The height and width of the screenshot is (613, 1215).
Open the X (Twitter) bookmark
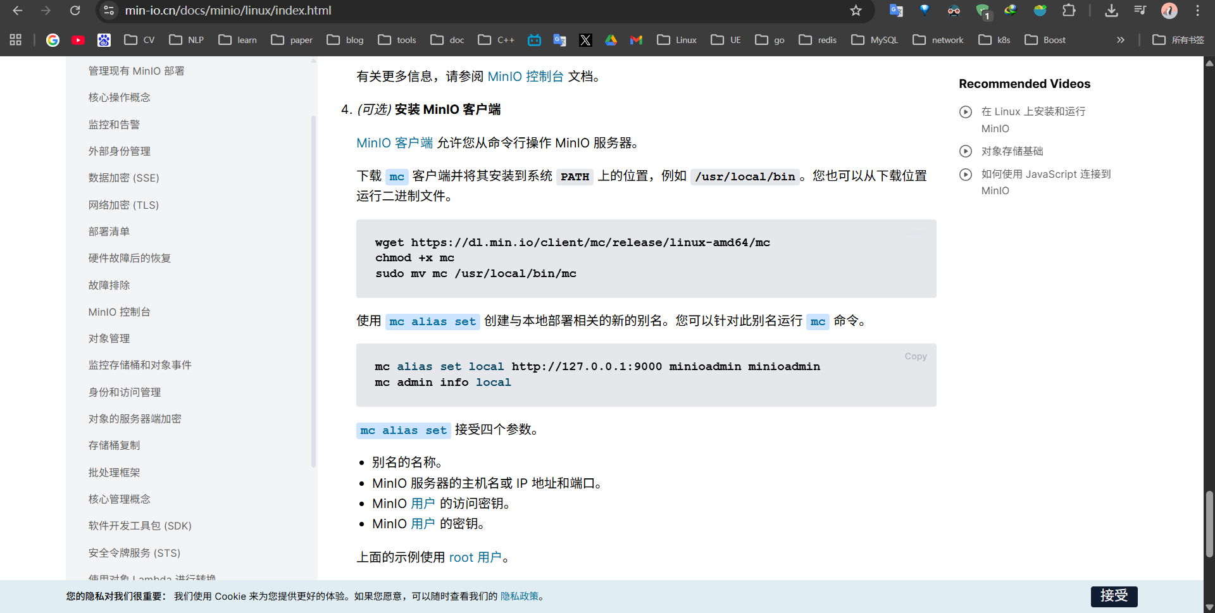point(585,40)
